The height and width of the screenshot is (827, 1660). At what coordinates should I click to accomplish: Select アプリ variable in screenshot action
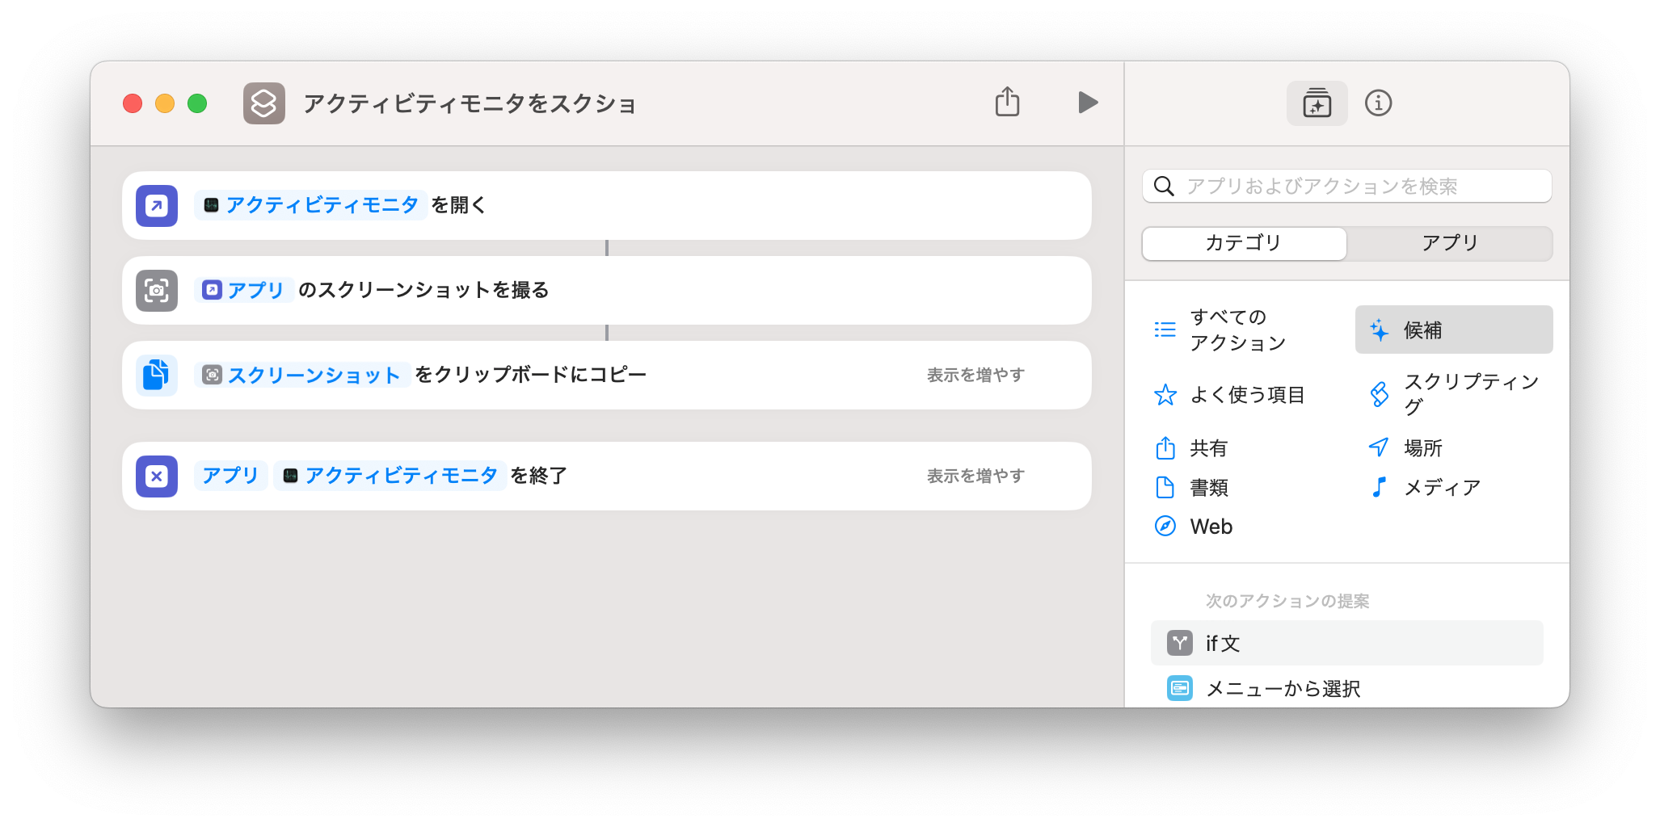tap(244, 290)
